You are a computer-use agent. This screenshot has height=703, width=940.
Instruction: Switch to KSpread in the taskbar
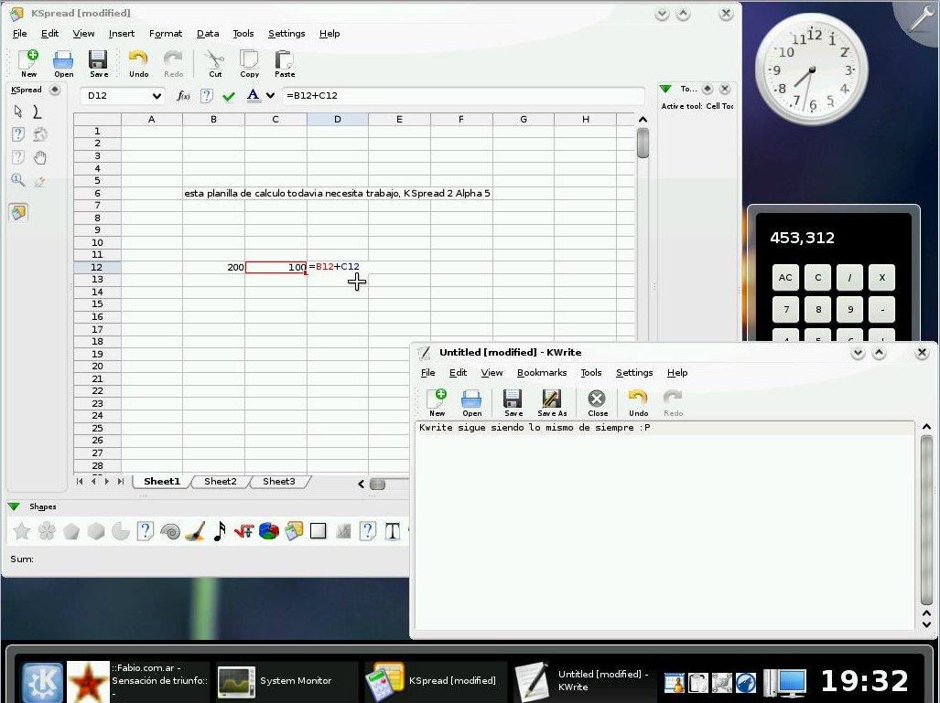tap(436, 681)
